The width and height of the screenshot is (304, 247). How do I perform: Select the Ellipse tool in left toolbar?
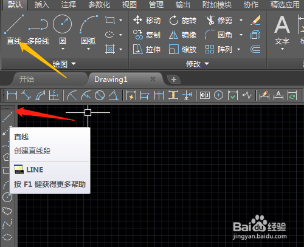click(x=7, y=237)
